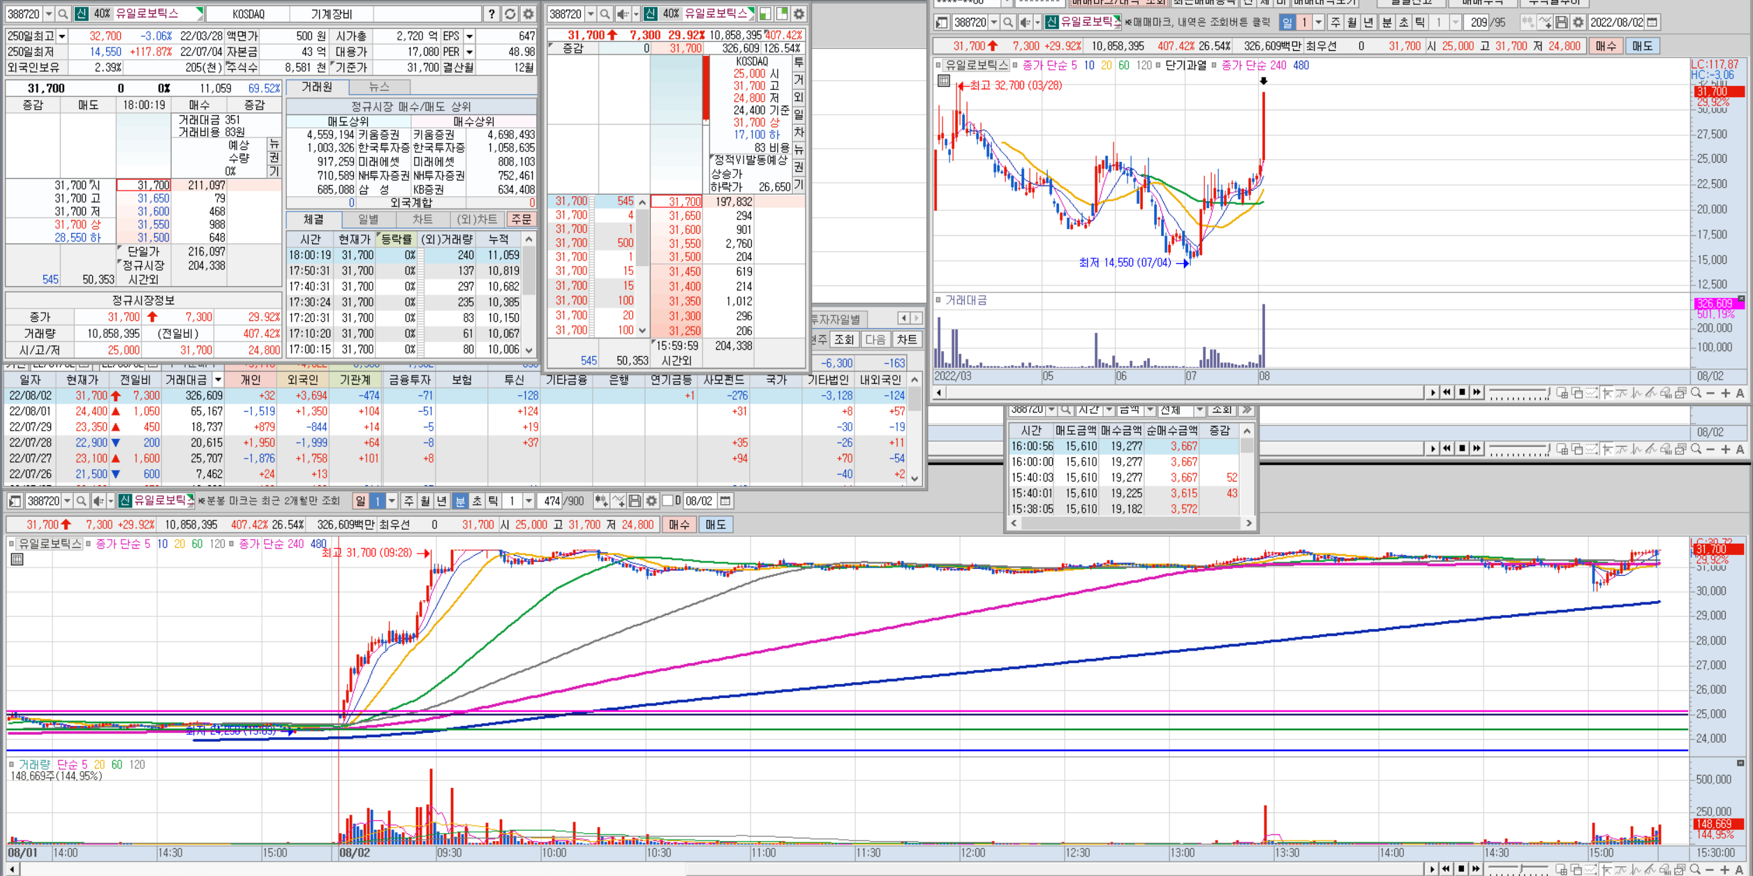
Task: Open settings gear in minute chart toolbar
Action: (x=651, y=501)
